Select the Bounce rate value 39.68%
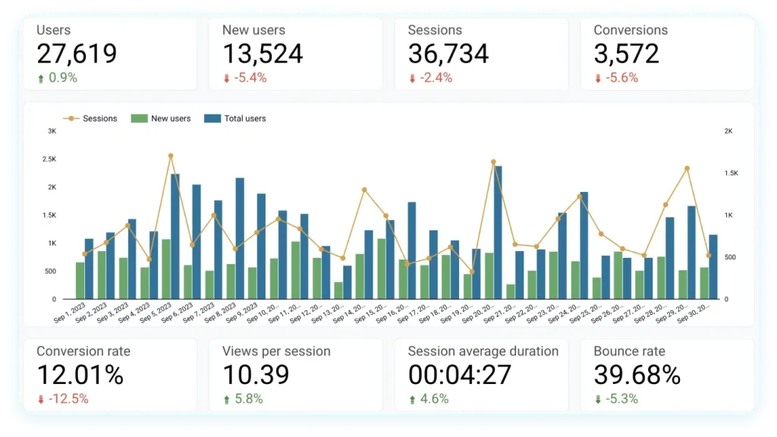777x437 pixels. pyautogui.click(x=637, y=375)
